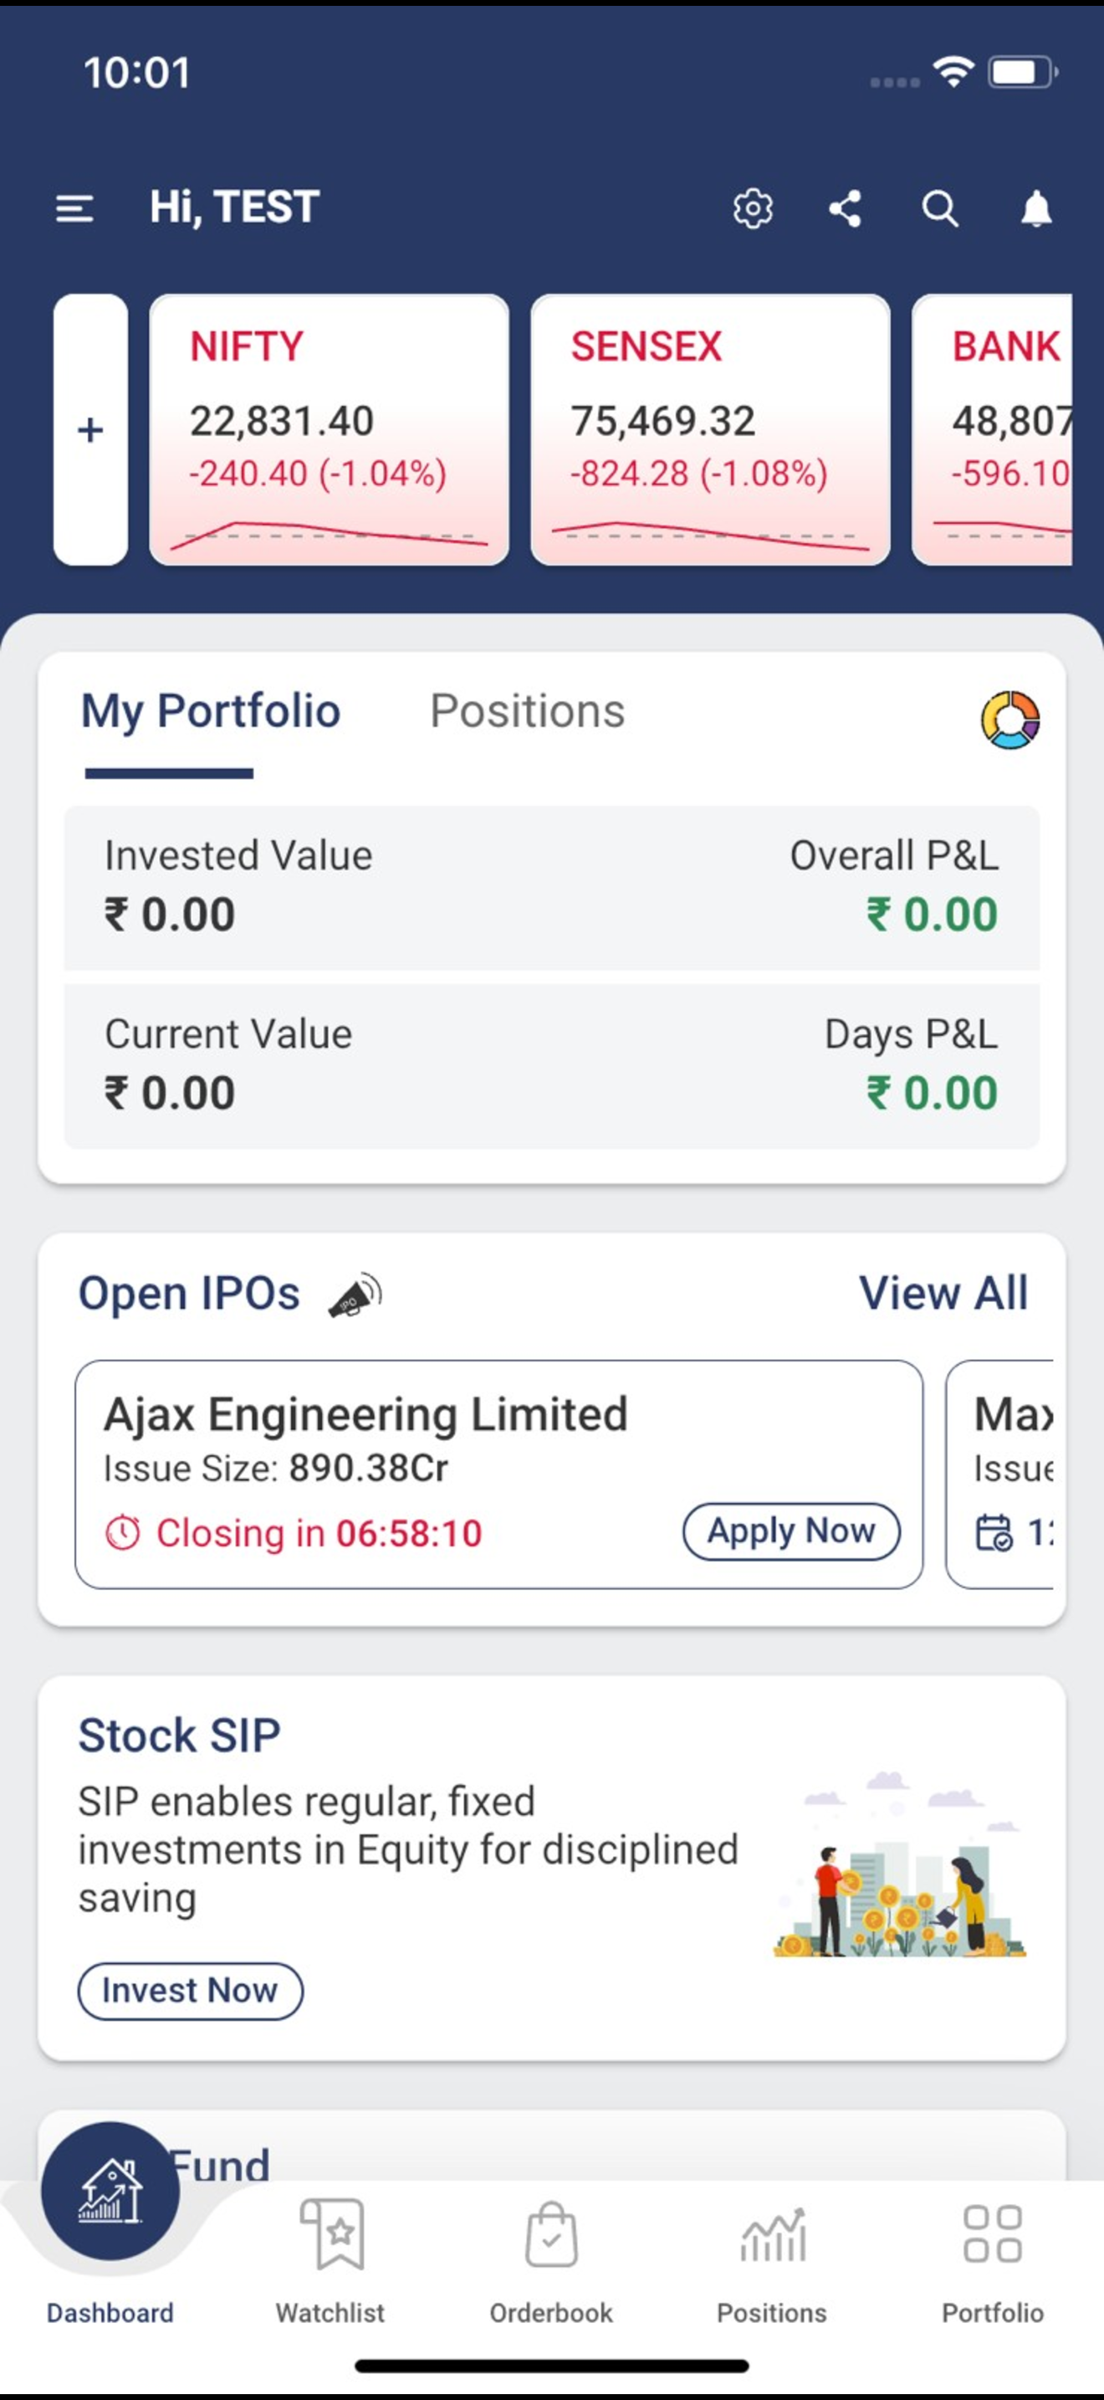Select My Portfolio tab
This screenshot has height=2400, width=1104.
(x=211, y=710)
